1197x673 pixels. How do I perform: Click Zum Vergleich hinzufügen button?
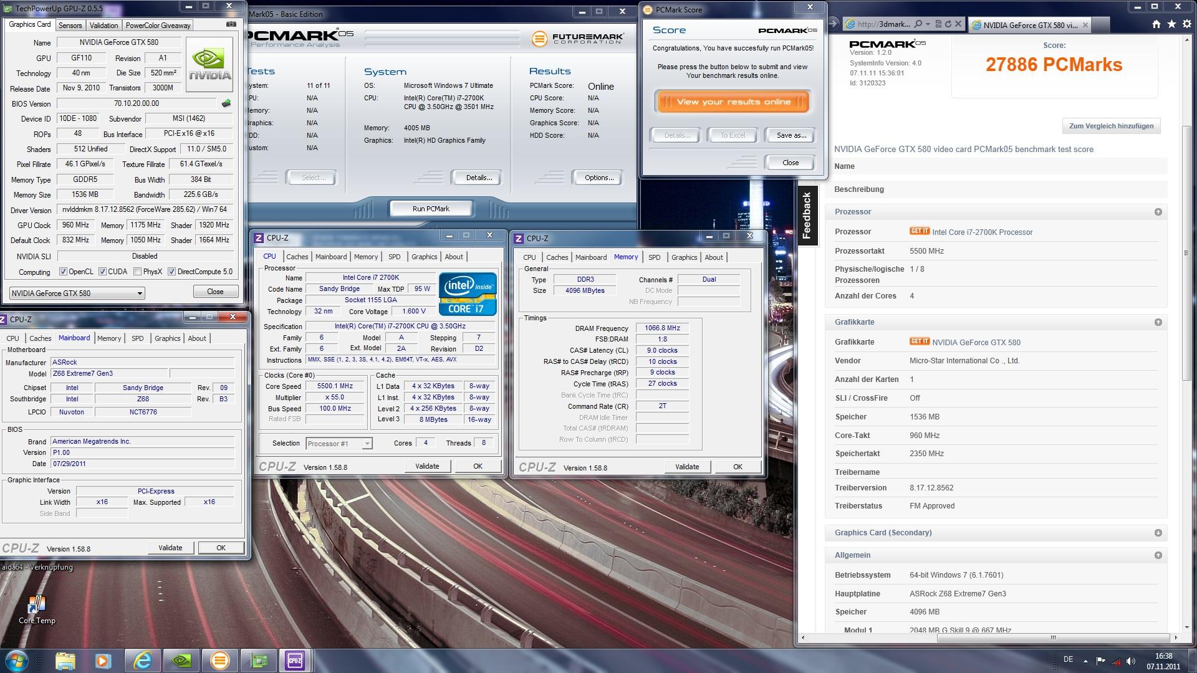(1111, 126)
